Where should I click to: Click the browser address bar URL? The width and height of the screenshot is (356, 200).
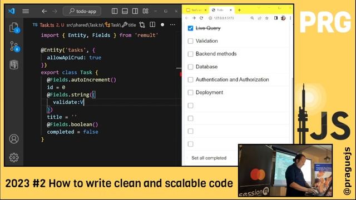(224, 18)
